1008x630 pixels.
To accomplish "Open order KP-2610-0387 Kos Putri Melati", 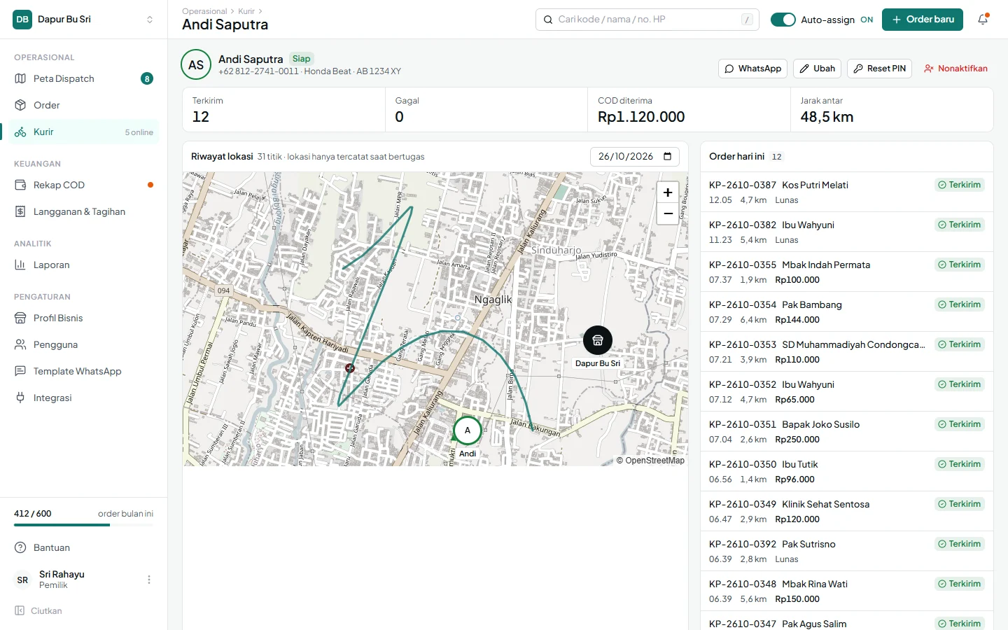I will (847, 192).
